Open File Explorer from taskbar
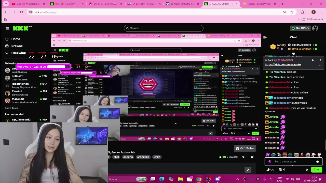Viewport: 326px width, 183px height. [180, 179]
